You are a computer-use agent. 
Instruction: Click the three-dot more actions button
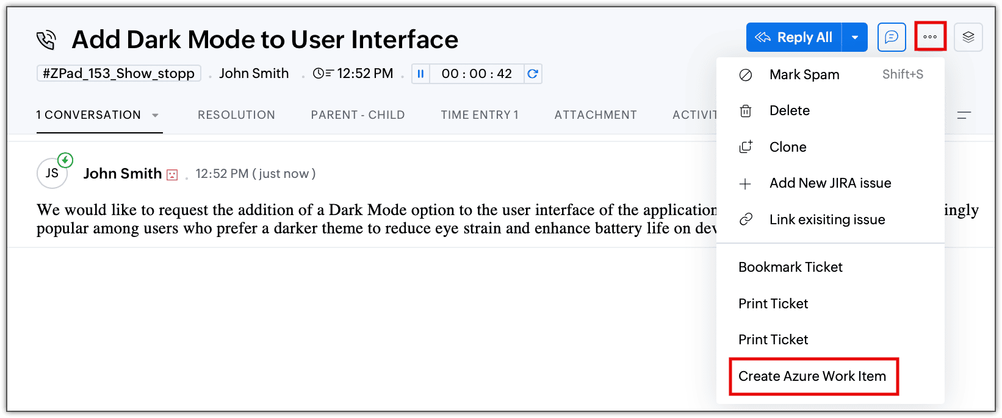click(930, 37)
